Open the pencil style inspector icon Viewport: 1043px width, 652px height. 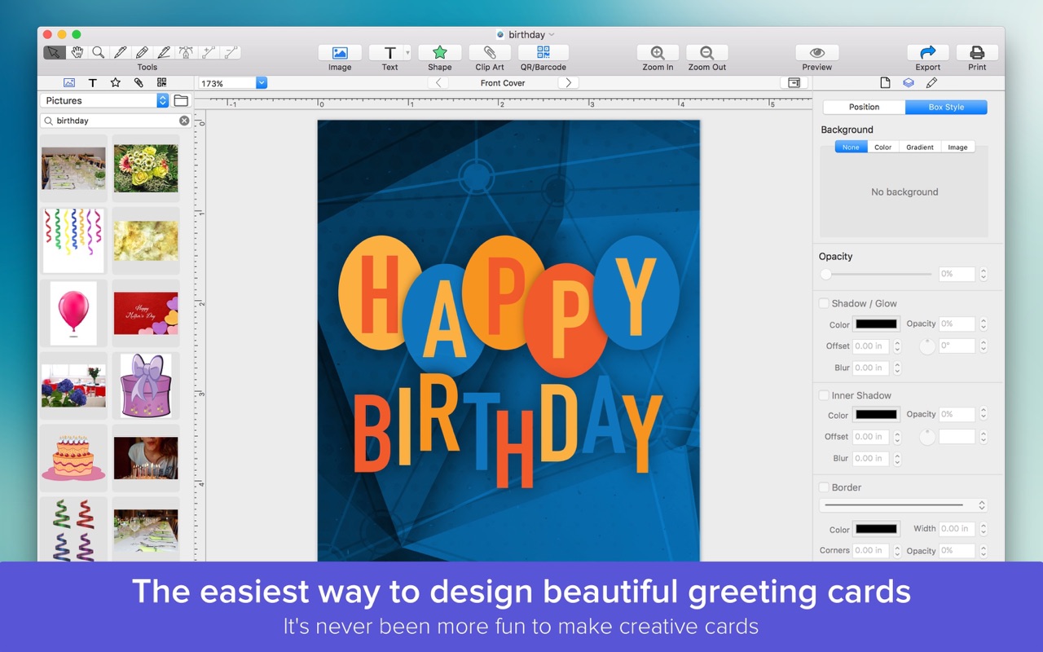click(931, 82)
